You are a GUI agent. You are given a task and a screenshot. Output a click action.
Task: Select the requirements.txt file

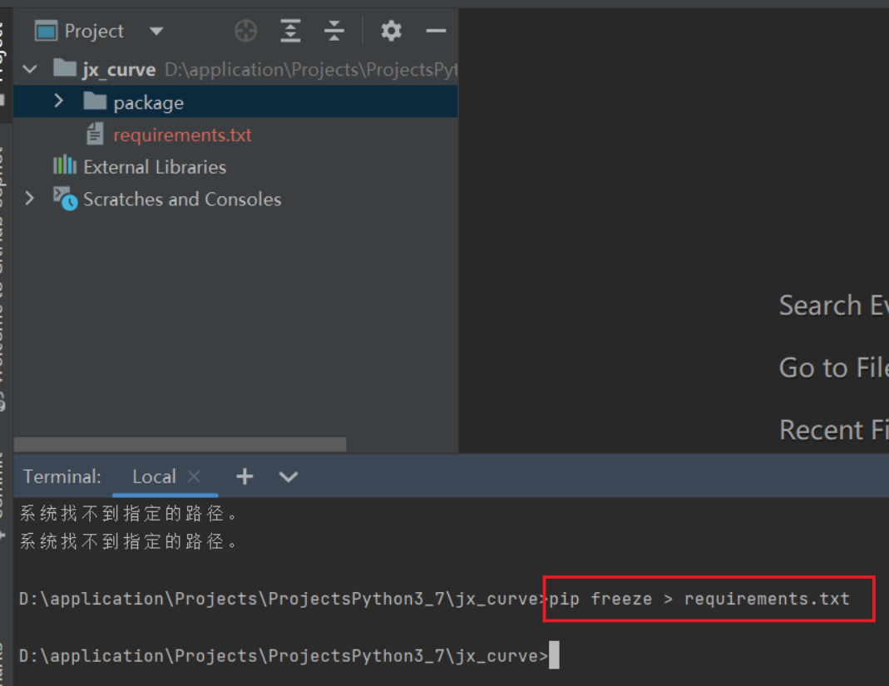point(182,135)
